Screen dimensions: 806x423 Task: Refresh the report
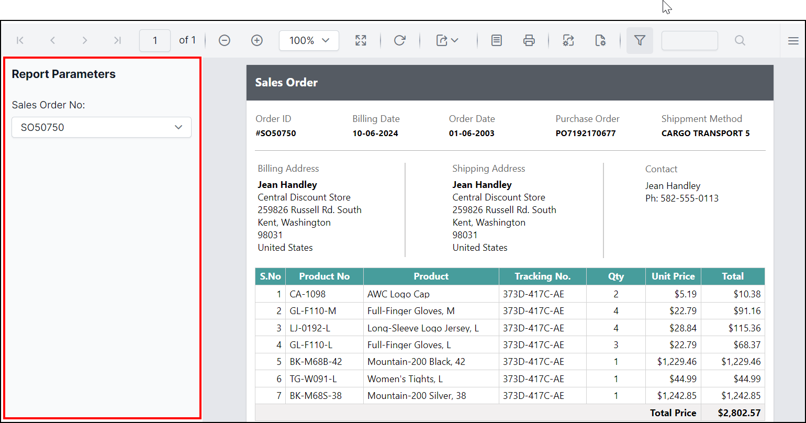pos(400,40)
